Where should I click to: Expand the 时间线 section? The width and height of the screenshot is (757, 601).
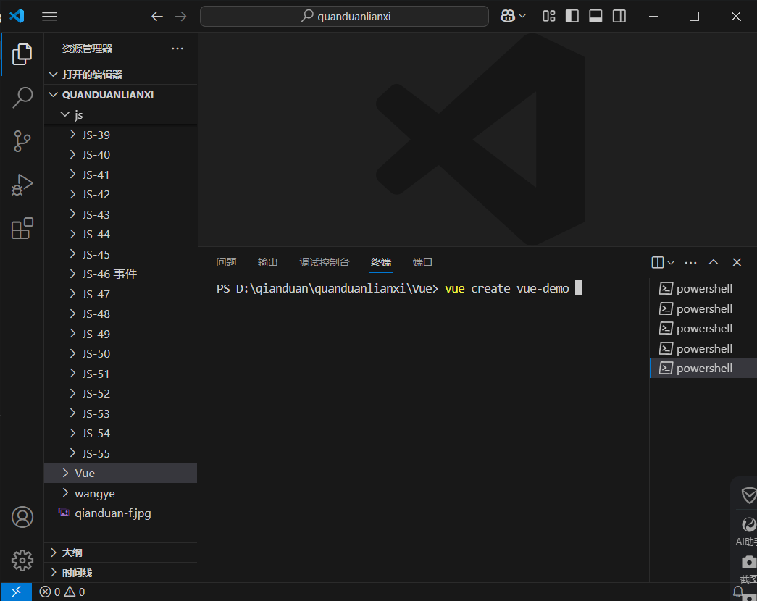pos(121,573)
